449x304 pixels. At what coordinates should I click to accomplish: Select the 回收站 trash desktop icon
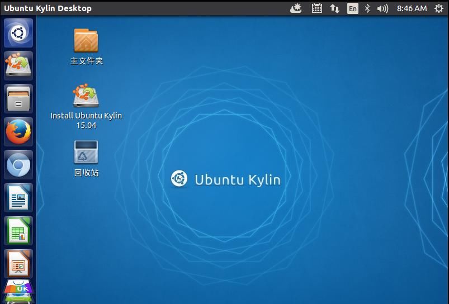[86, 153]
